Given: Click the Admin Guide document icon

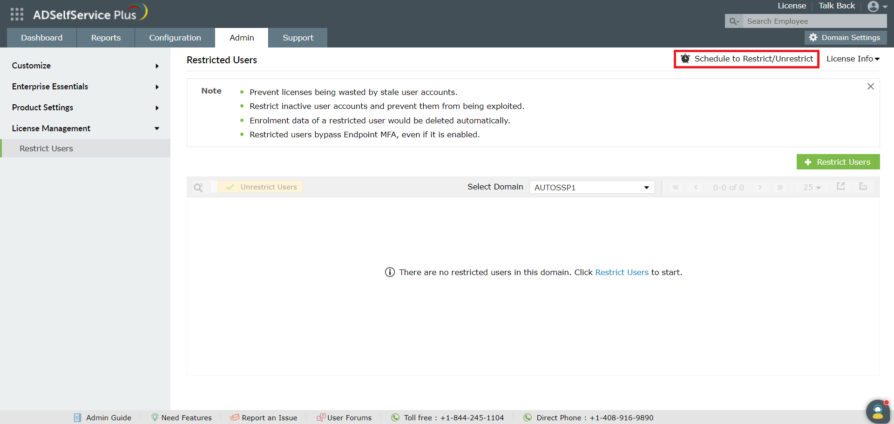Looking at the screenshot, I should (x=77, y=418).
